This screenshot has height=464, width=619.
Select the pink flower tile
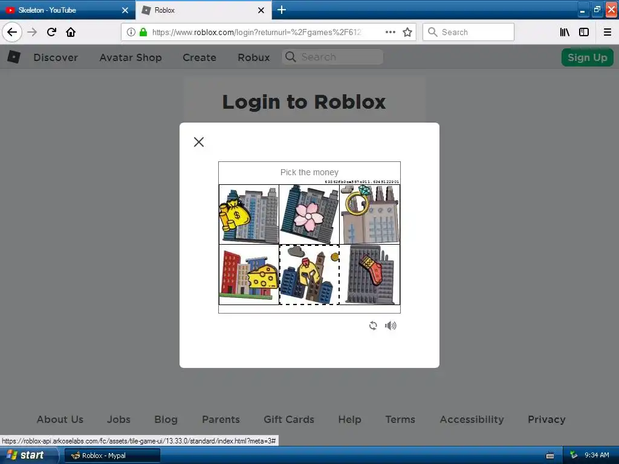[309, 214]
